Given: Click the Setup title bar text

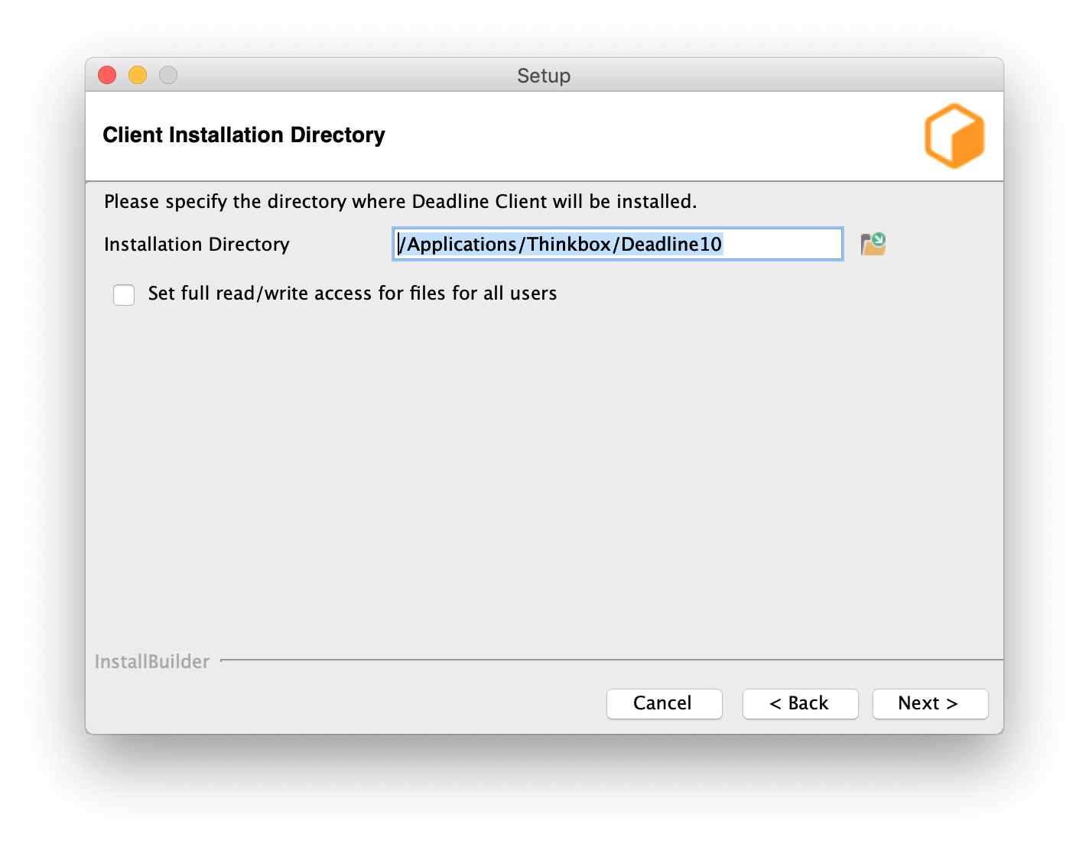Looking at the screenshot, I should pos(544,76).
